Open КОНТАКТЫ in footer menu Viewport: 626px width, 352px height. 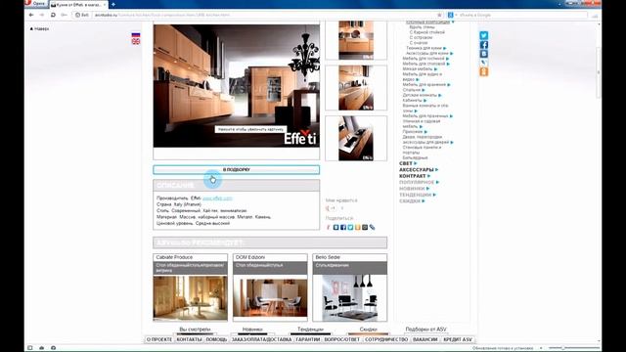coord(189,339)
